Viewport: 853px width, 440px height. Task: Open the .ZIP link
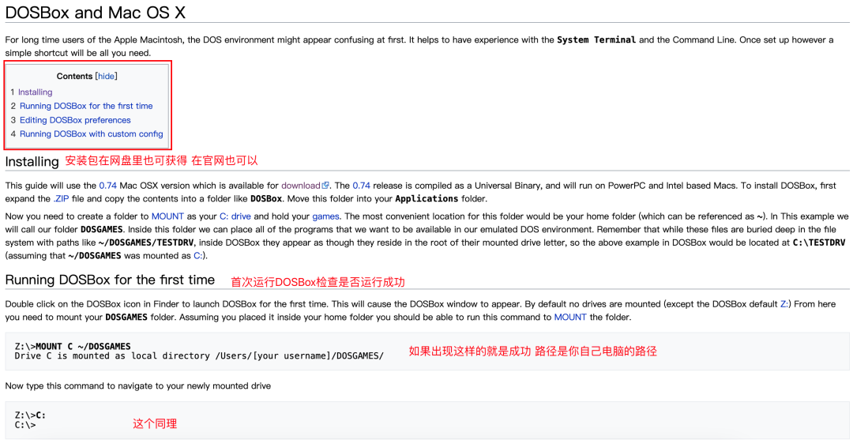(x=62, y=197)
